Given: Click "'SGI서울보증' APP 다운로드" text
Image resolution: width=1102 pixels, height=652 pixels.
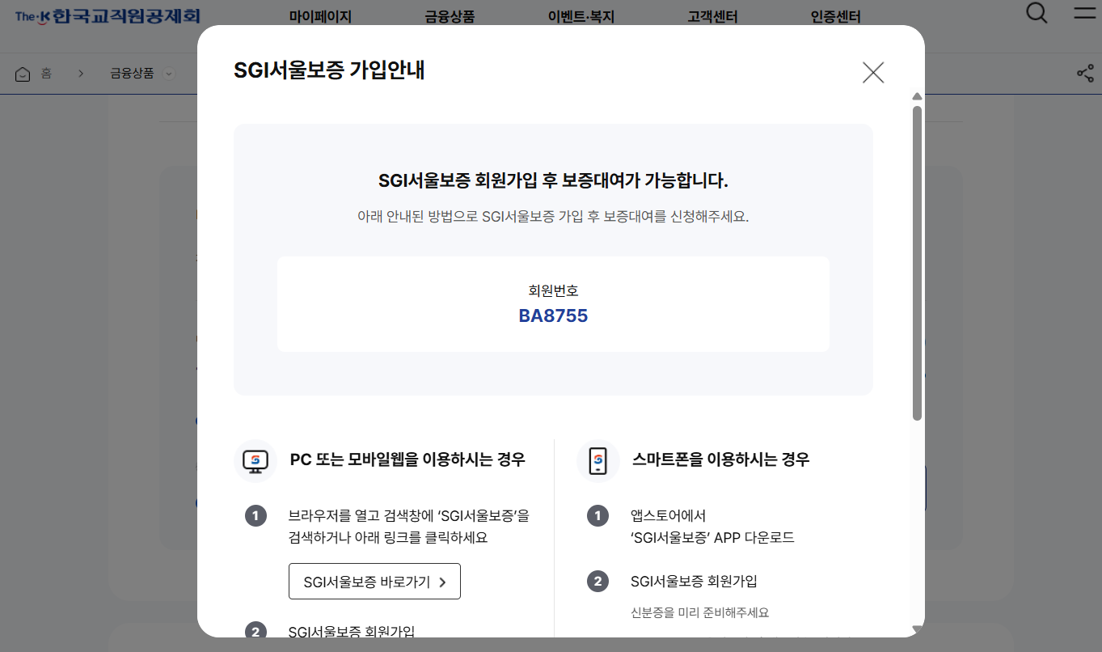Looking at the screenshot, I should (x=712, y=537).
